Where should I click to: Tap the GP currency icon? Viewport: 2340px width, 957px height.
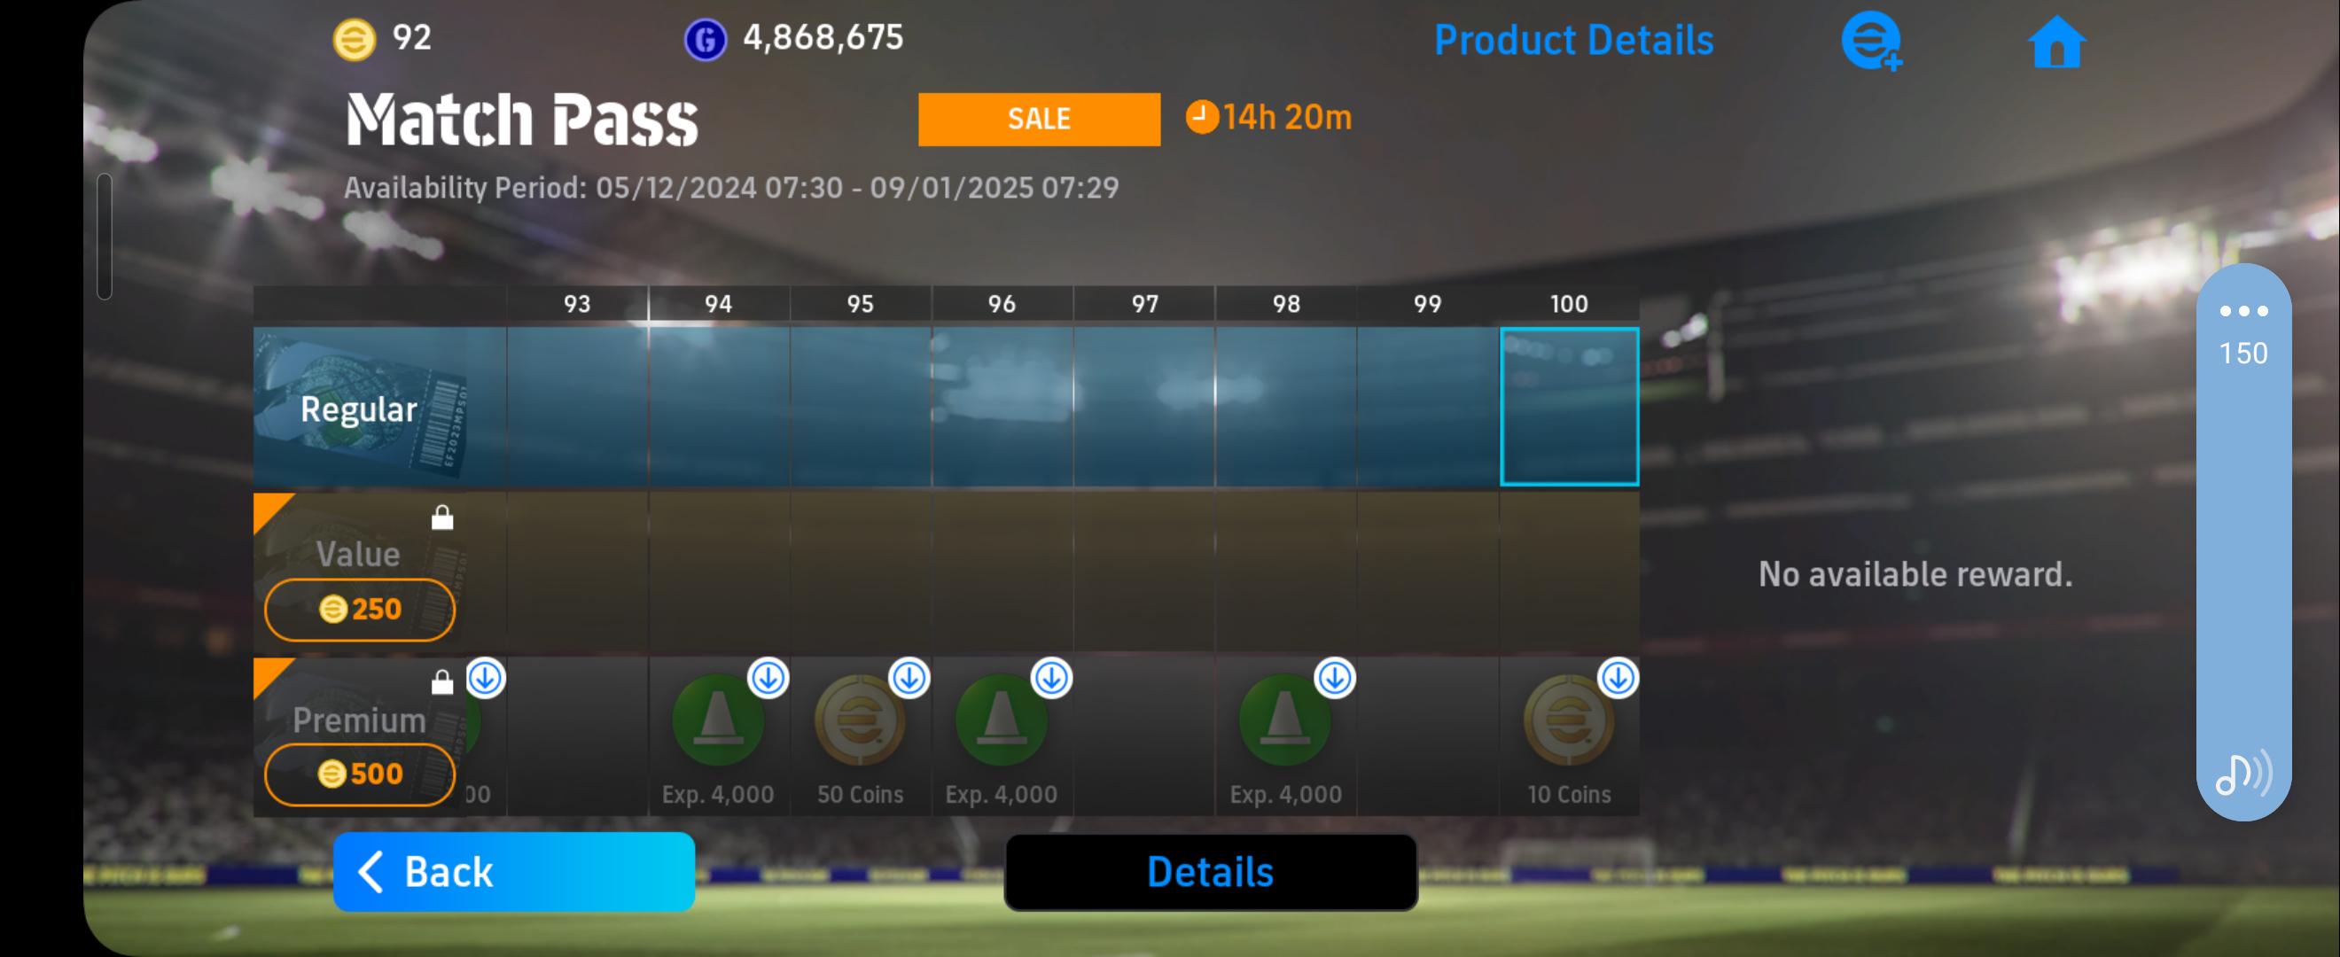tap(705, 40)
